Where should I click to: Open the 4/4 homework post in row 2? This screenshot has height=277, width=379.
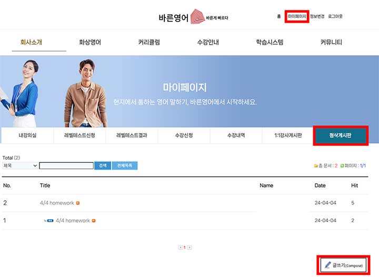tap(57, 203)
